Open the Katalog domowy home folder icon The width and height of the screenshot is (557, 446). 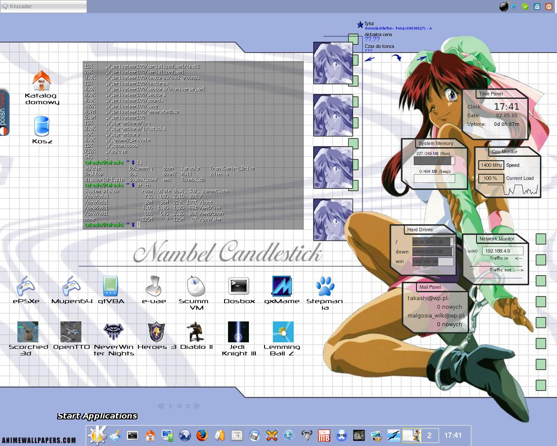tap(42, 81)
